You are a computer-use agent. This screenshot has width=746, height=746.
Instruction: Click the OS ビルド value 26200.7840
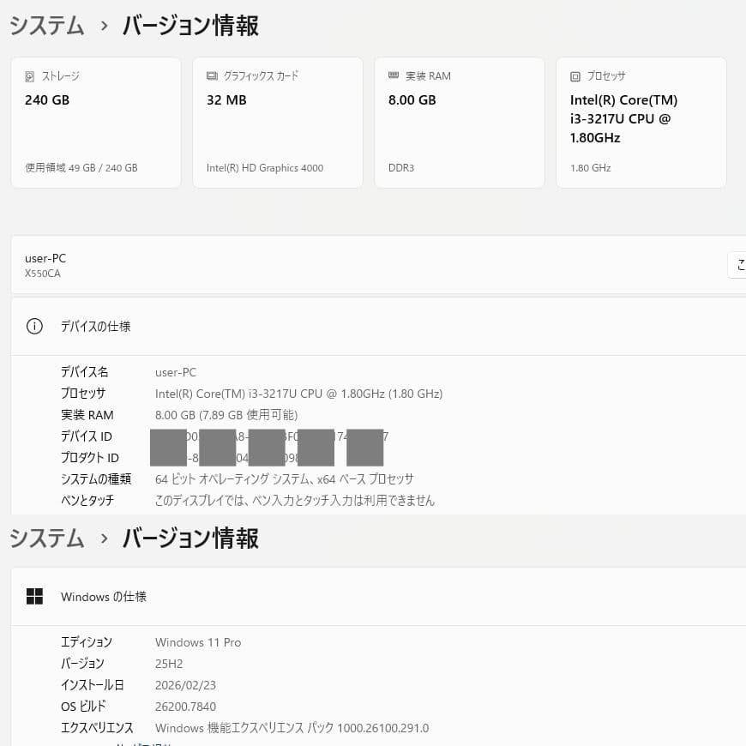[x=185, y=706]
